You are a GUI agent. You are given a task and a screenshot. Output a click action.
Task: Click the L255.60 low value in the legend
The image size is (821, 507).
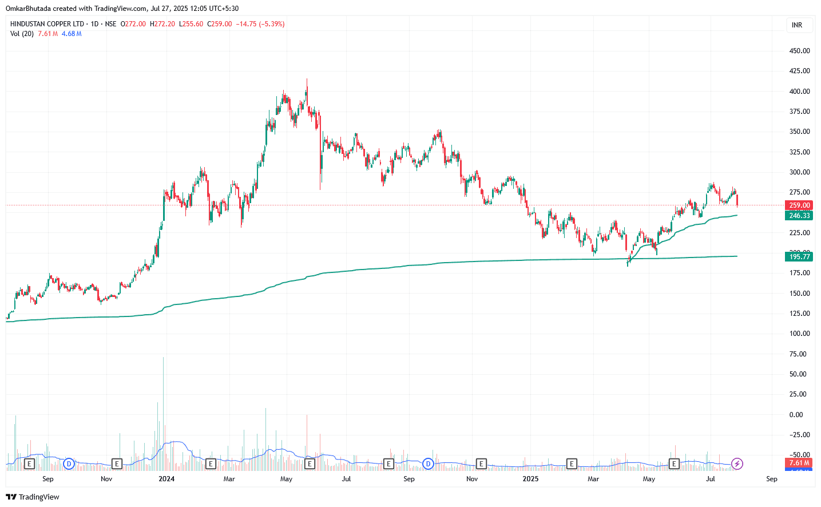coord(191,24)
